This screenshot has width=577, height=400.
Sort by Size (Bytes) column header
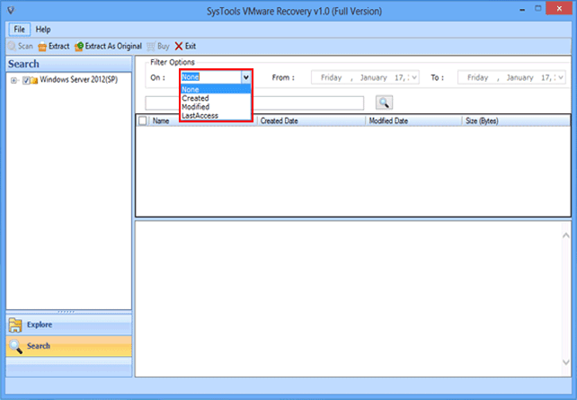click(x=516, y=120)
